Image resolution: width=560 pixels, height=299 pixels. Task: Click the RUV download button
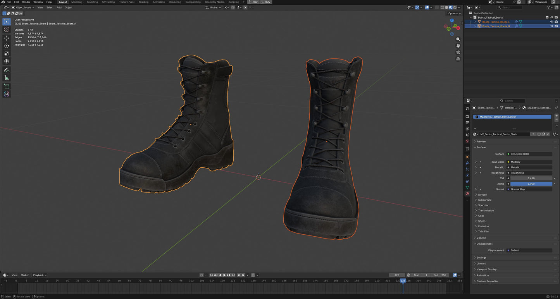click(x=265, y=2)
